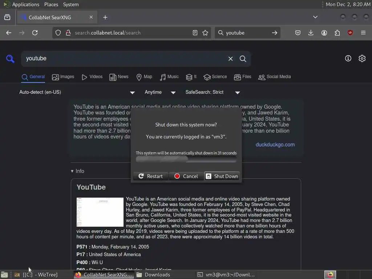Open SearXNG preferences gear
372x279 pixels.
(x=362, y=58)
